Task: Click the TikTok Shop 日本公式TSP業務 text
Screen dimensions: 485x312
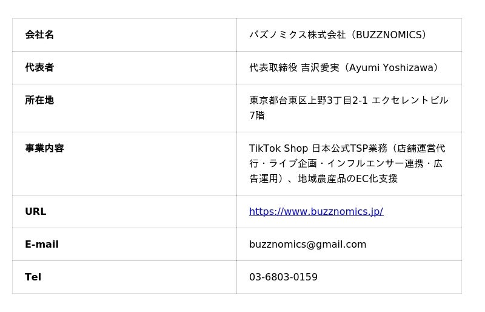Action: point(318,148)
